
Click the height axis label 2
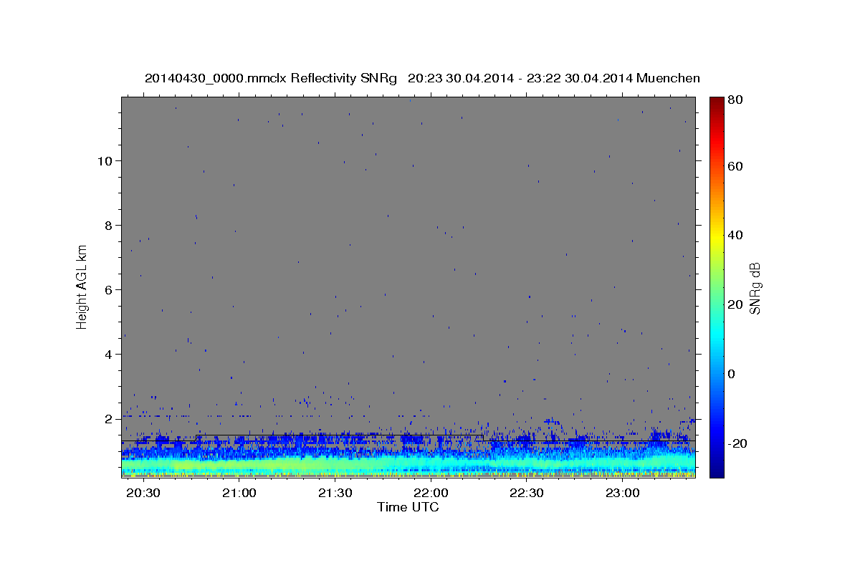(x=109, y=418)
